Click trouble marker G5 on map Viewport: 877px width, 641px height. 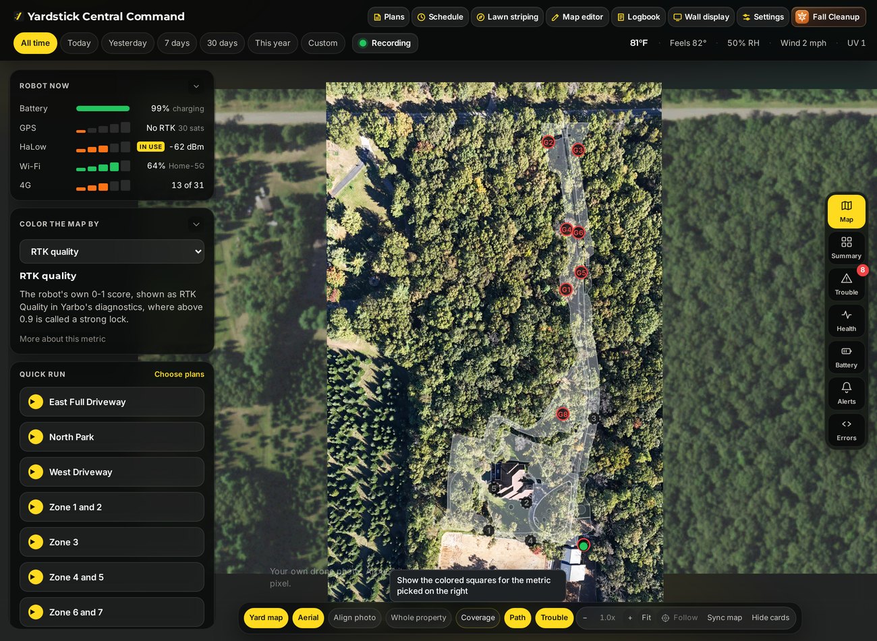[581, 272]
